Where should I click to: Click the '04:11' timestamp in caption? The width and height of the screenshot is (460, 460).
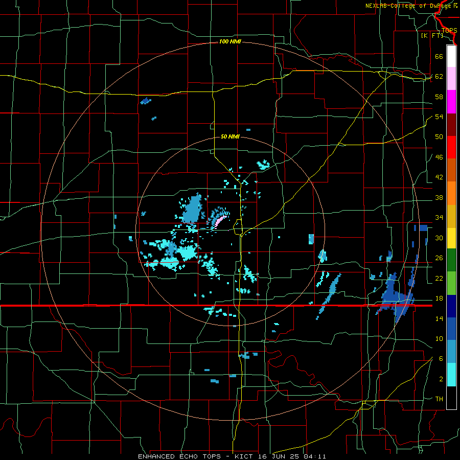click(x=314, y=456)
